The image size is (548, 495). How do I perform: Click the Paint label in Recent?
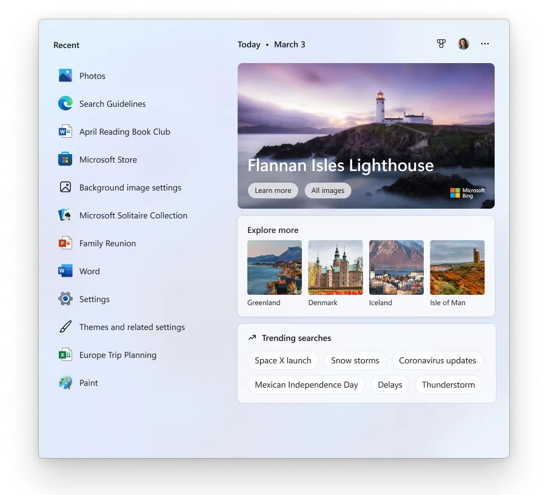click(x=89, y=383)
